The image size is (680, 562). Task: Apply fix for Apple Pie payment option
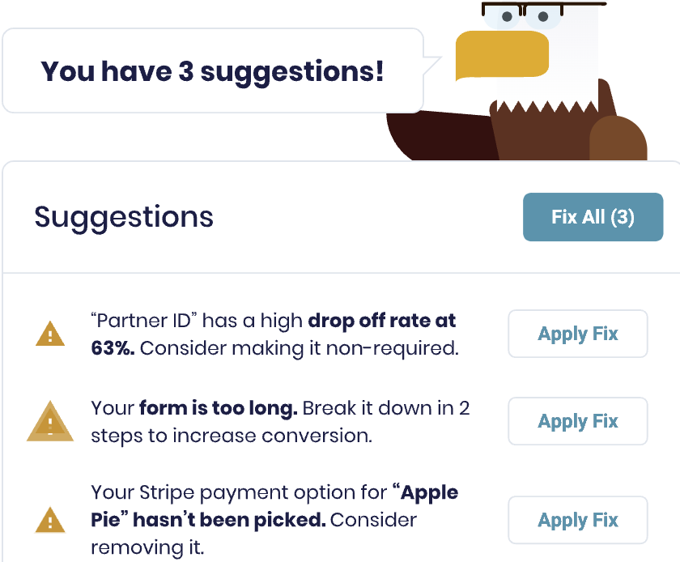(578, 520)
